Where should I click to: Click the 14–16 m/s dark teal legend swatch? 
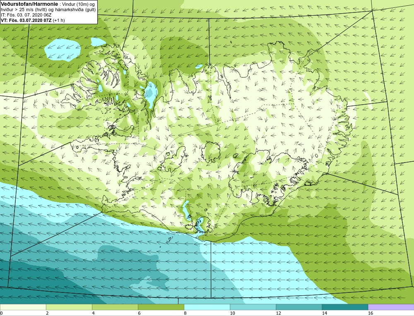click(345, 307)
